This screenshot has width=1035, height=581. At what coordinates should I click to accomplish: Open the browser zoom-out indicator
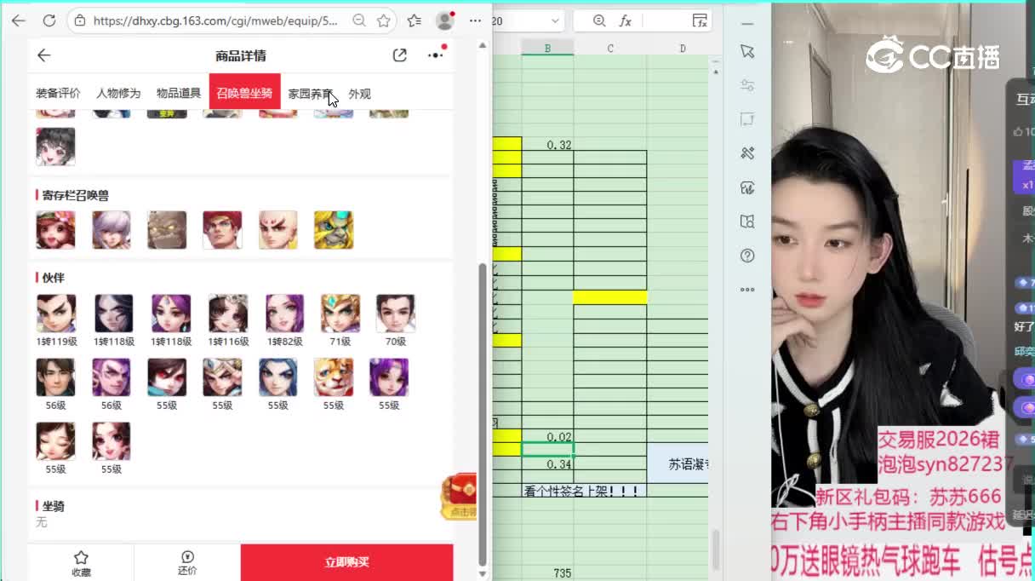coord(359,20)
